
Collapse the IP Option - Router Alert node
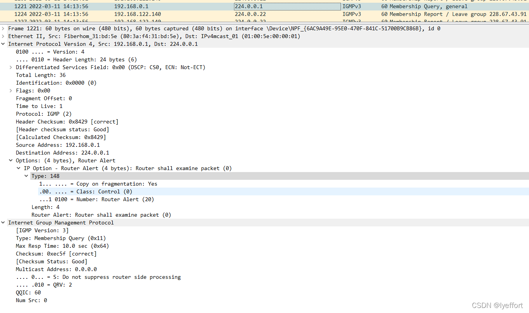(x=19, y=168)
